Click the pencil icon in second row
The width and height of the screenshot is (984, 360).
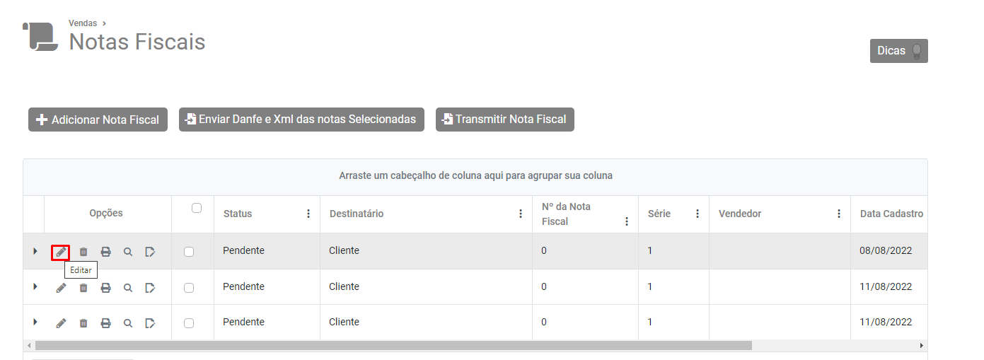61,287
